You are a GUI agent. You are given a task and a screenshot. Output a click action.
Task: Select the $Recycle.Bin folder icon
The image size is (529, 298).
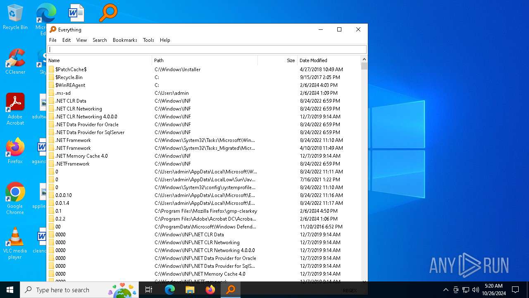pyautogui.click(x=51, y=77)
